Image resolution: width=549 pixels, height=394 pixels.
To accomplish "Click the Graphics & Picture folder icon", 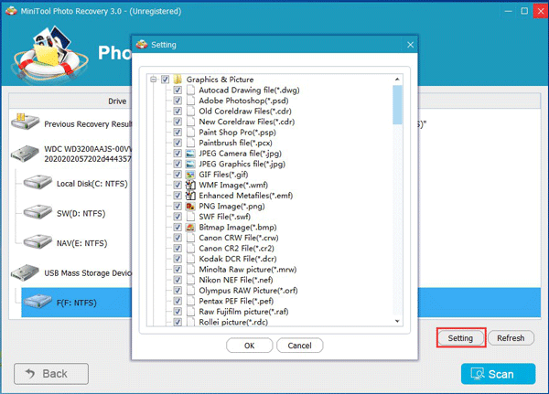I will 178,80.
